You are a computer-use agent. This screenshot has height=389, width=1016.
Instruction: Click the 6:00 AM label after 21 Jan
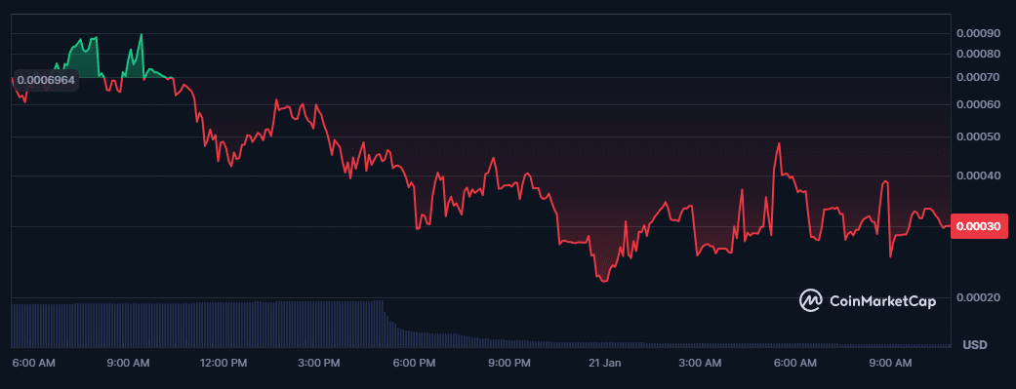(x=795, y=363)
